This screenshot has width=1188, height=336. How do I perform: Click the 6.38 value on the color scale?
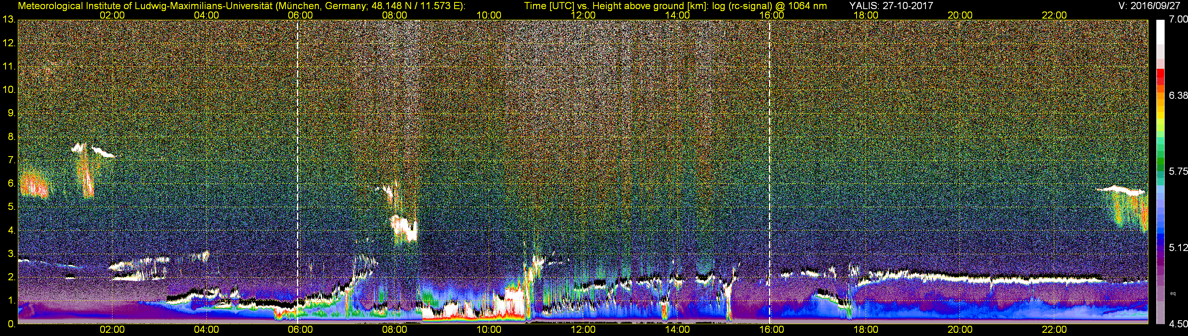pos(1178,95)
